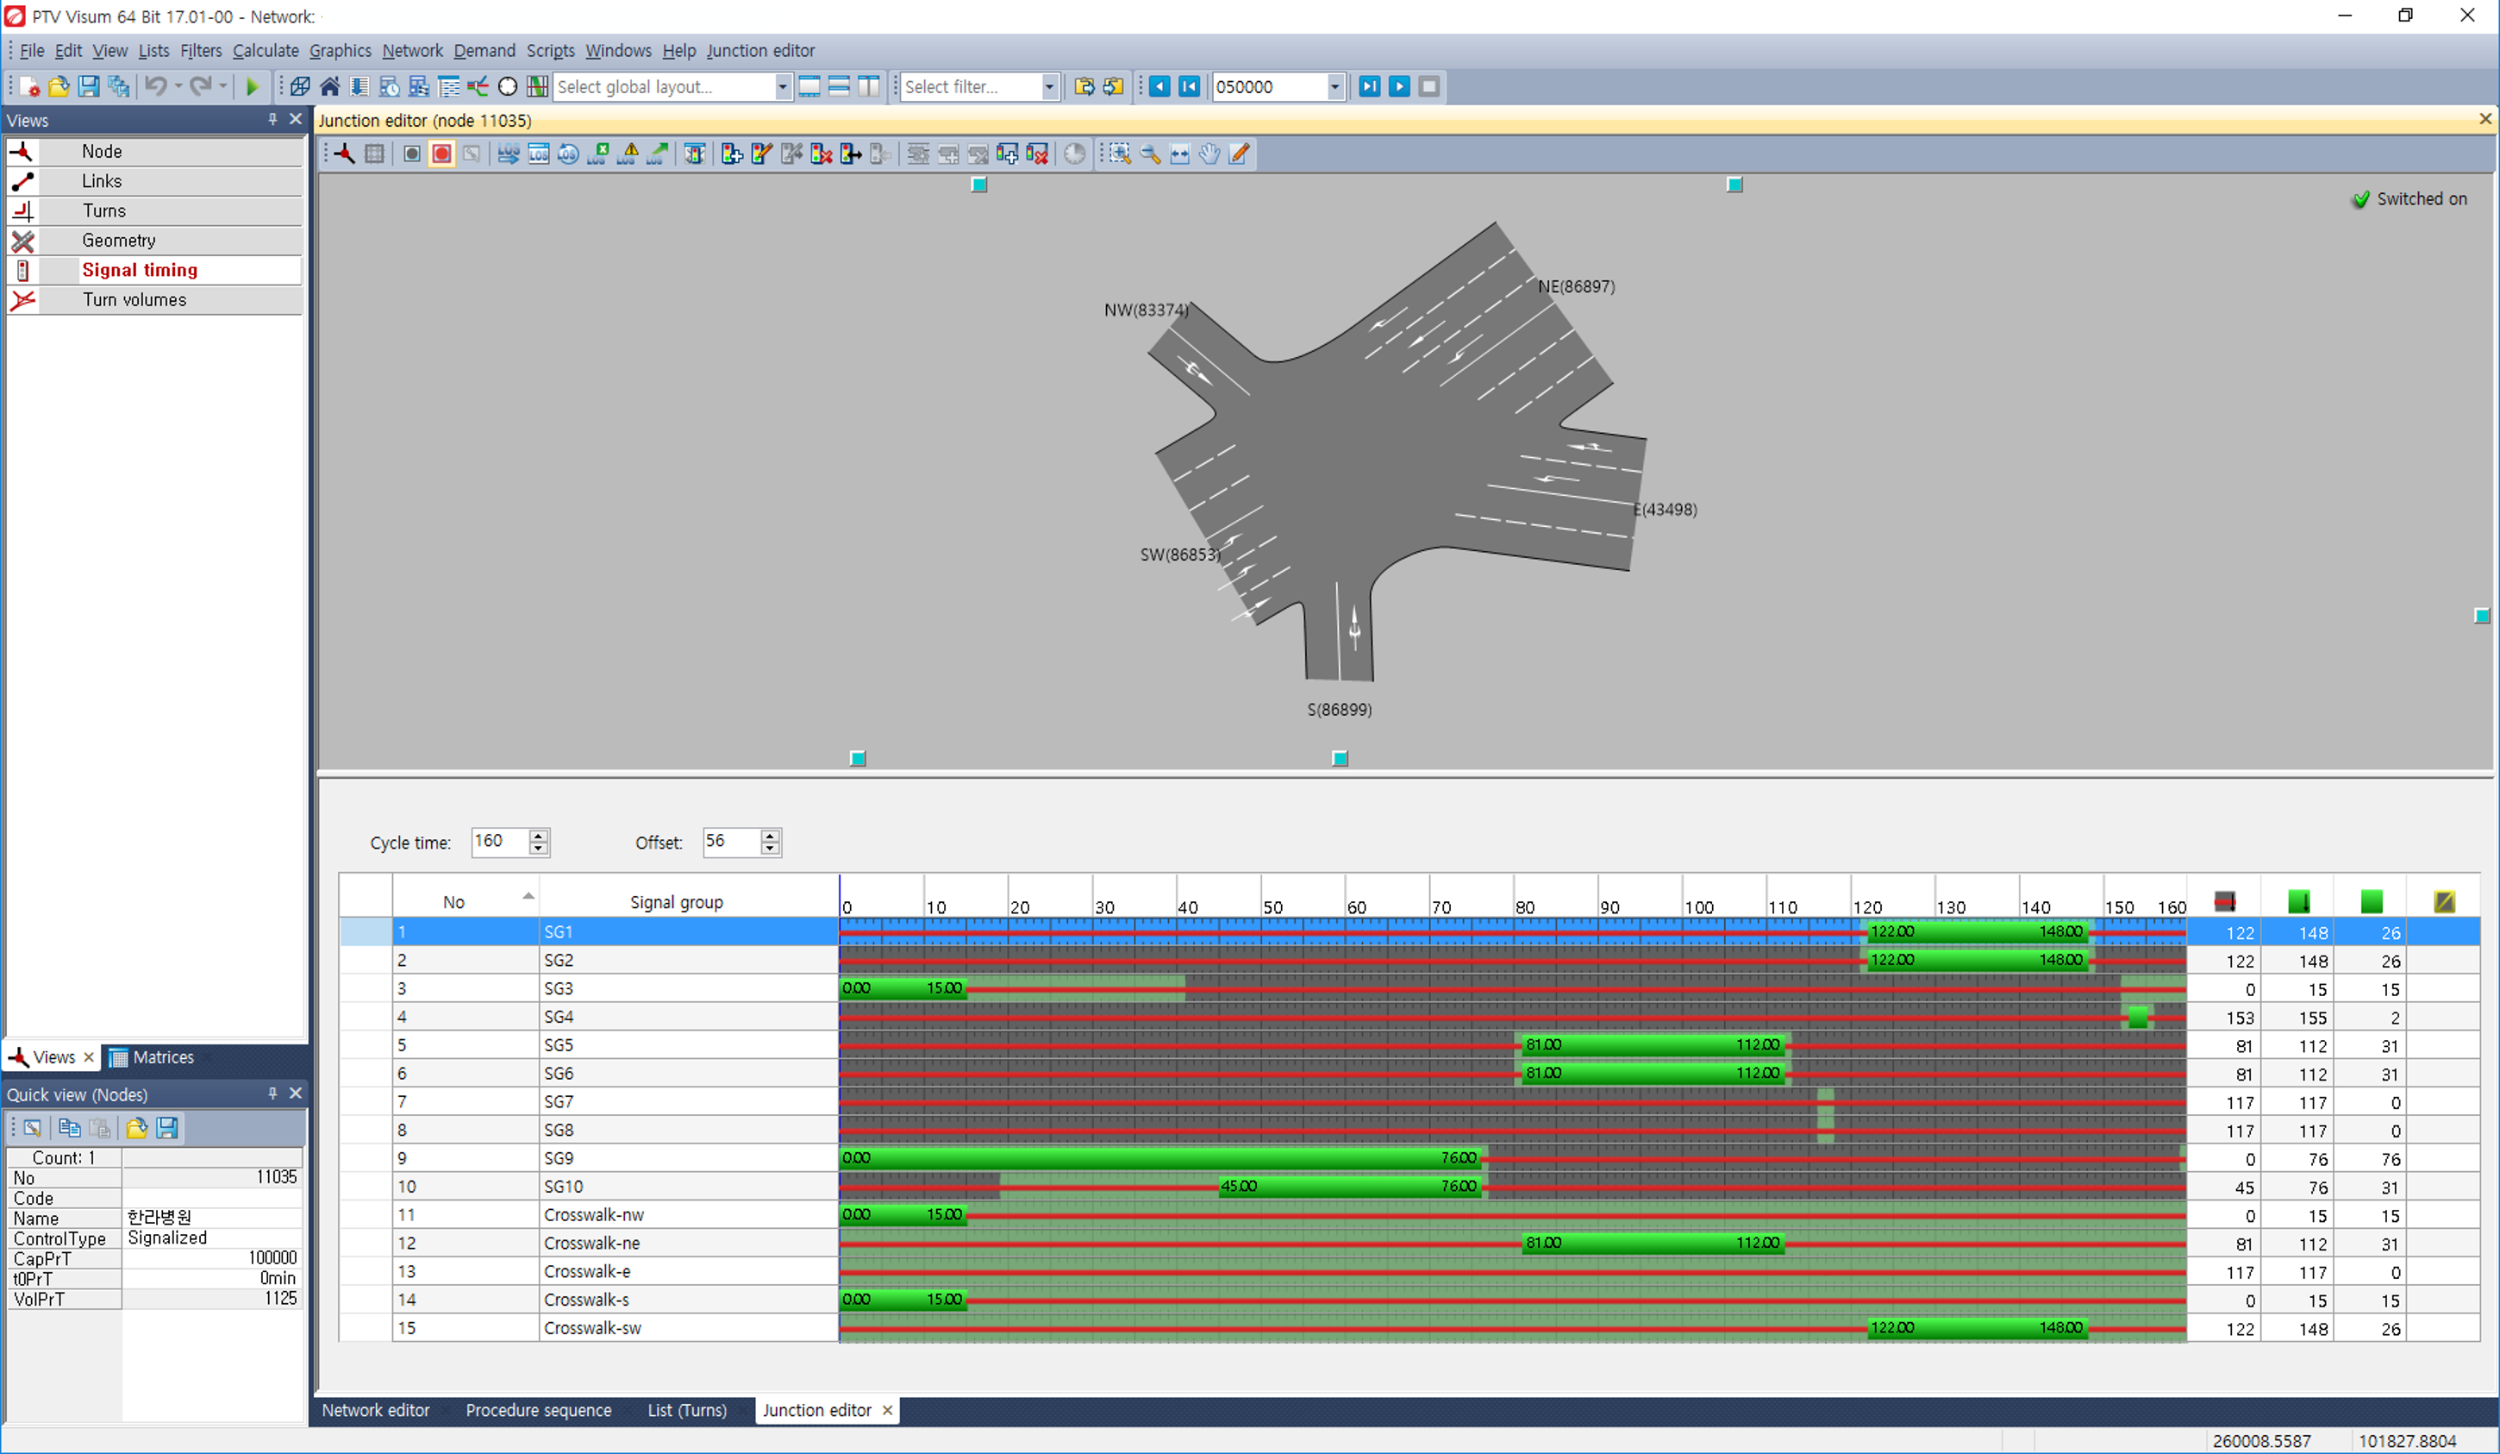Open the Select filter dropdown
This screenshot has height=1454, width=2500.
tap(1050, 87)
